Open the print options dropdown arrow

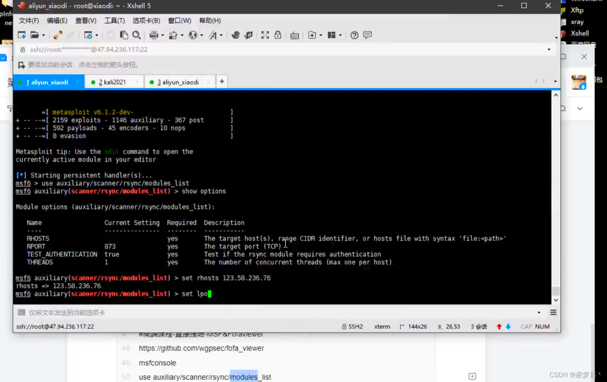point(163,35)
